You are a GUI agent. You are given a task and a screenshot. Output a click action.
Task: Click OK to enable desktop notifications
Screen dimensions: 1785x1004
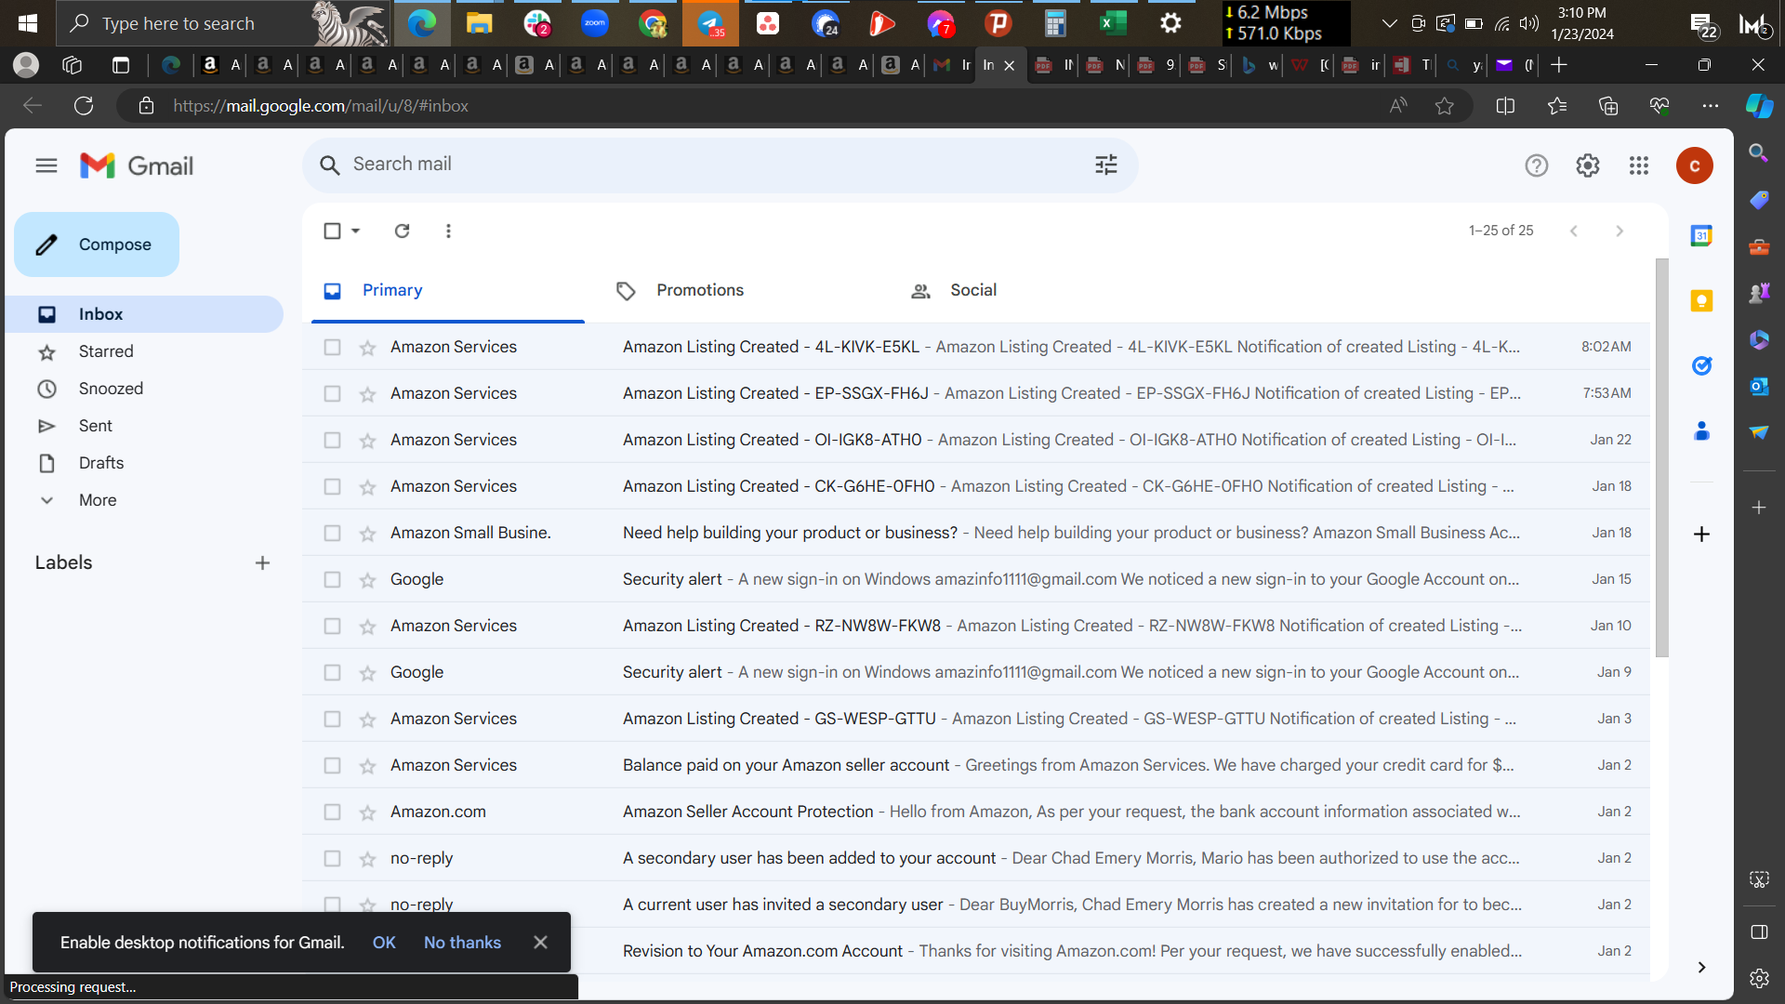coord(384,943)
